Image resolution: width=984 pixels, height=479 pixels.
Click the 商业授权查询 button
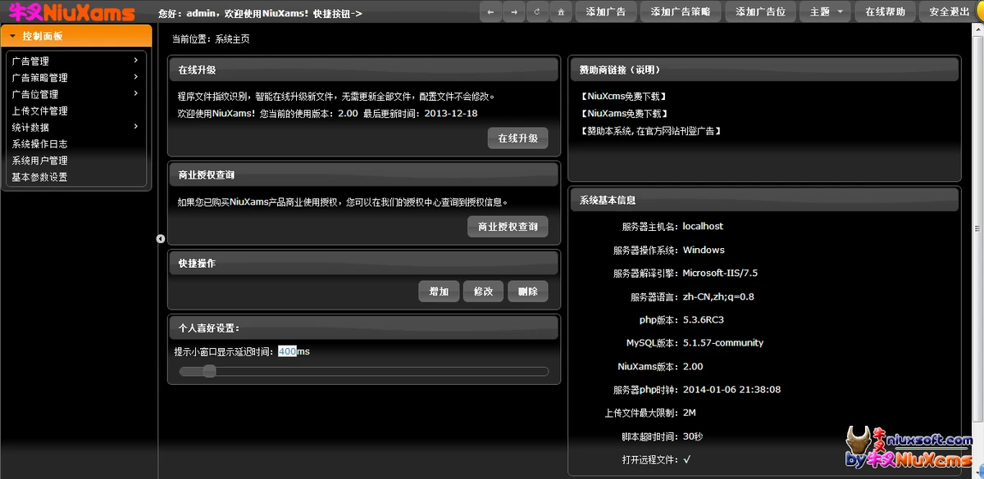pyautogui.click(x=508, y=227)
